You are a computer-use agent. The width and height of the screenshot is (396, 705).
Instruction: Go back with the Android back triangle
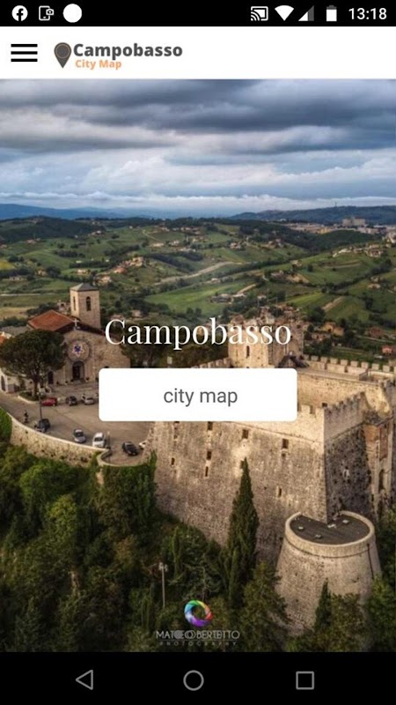pos(84,679)
